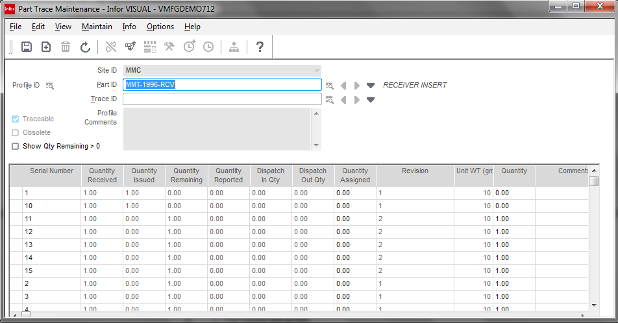Click the forklift toolbar icon
The width and height of the screenshot is (618, 323).
click(x=130, y=47)
